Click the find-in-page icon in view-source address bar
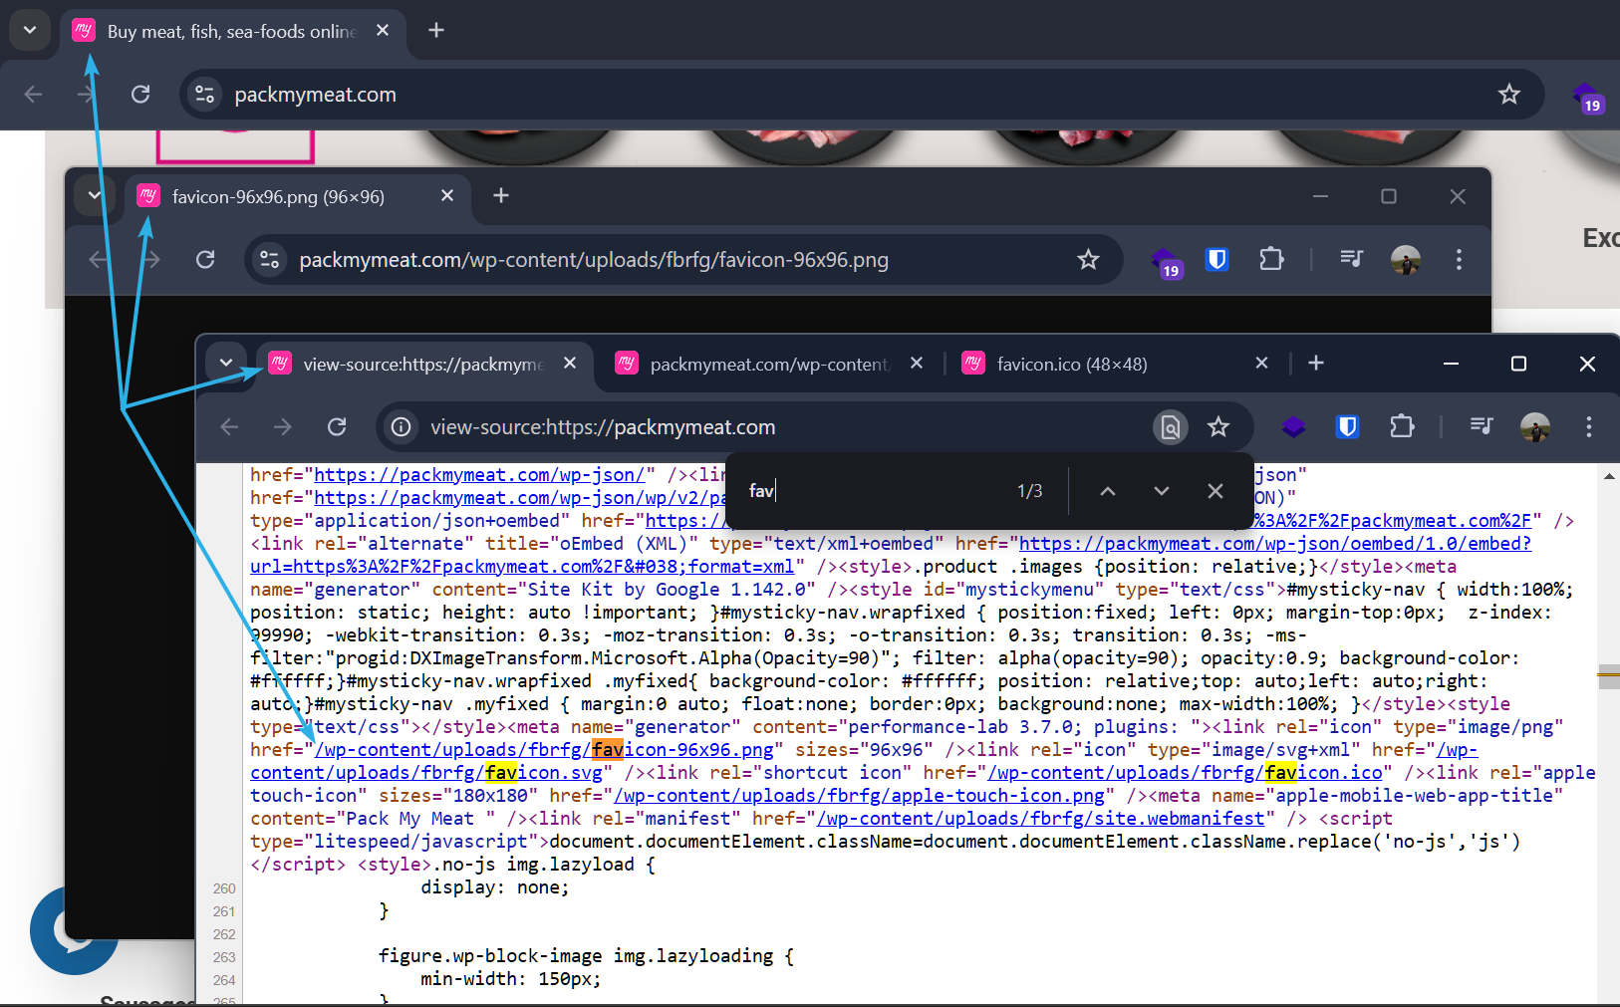 1171,426
